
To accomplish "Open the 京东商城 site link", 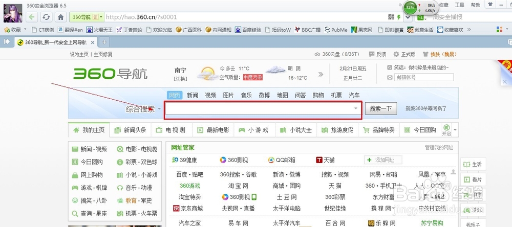I will pyautogui.click(x=188, y=208).
